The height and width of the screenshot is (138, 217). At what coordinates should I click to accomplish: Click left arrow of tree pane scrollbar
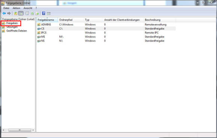(x=3, y=130)
